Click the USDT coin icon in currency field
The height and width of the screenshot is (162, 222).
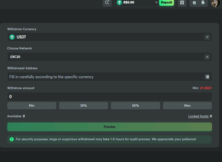pos(12,37)
